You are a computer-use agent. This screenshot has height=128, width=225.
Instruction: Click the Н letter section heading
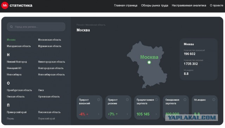[8, 55]
